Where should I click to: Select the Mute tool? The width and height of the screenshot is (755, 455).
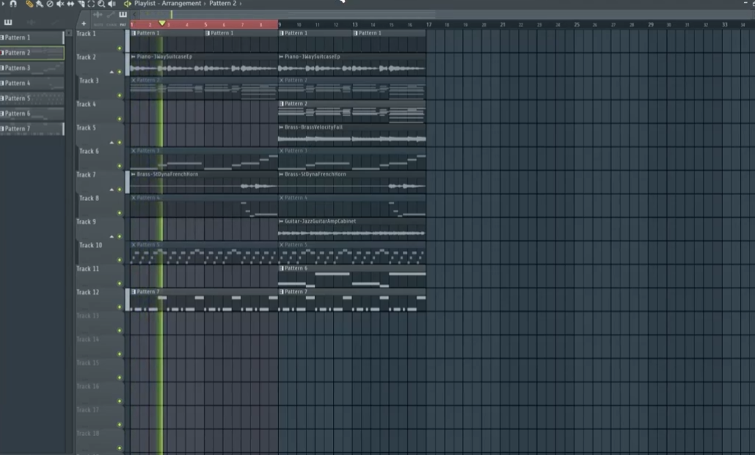pyautogui.click(x=60, y=4)
